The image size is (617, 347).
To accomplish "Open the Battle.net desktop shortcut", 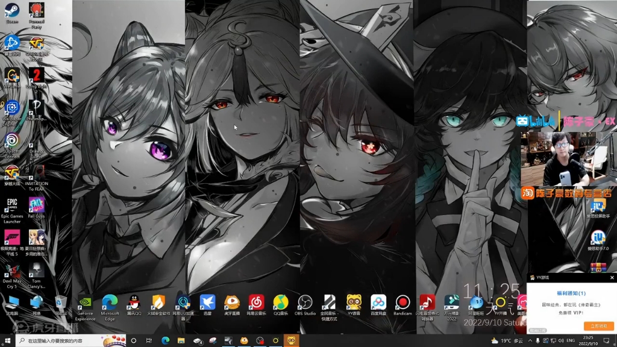I will [x=12, y=45].
